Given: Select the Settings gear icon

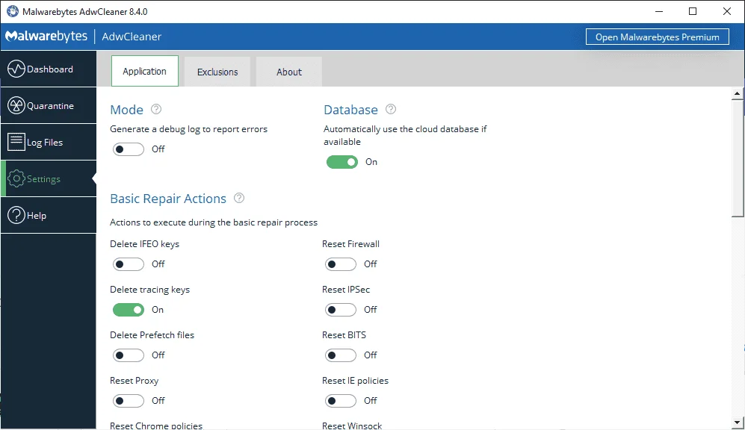Looking at the screenshot, I should [16, 178].
